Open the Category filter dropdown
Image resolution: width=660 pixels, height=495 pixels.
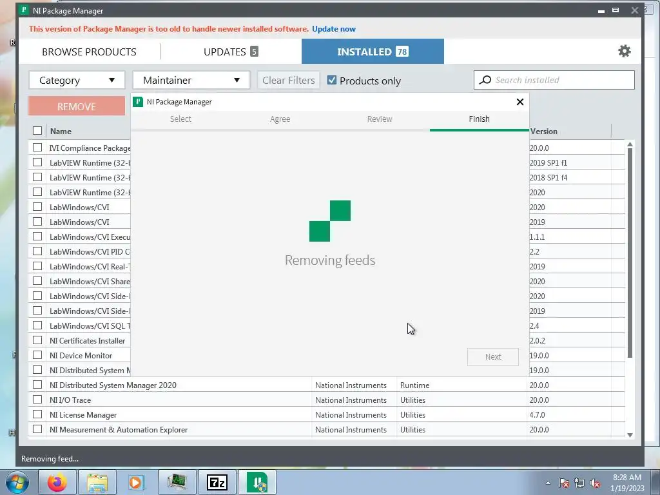click(77, 80)
